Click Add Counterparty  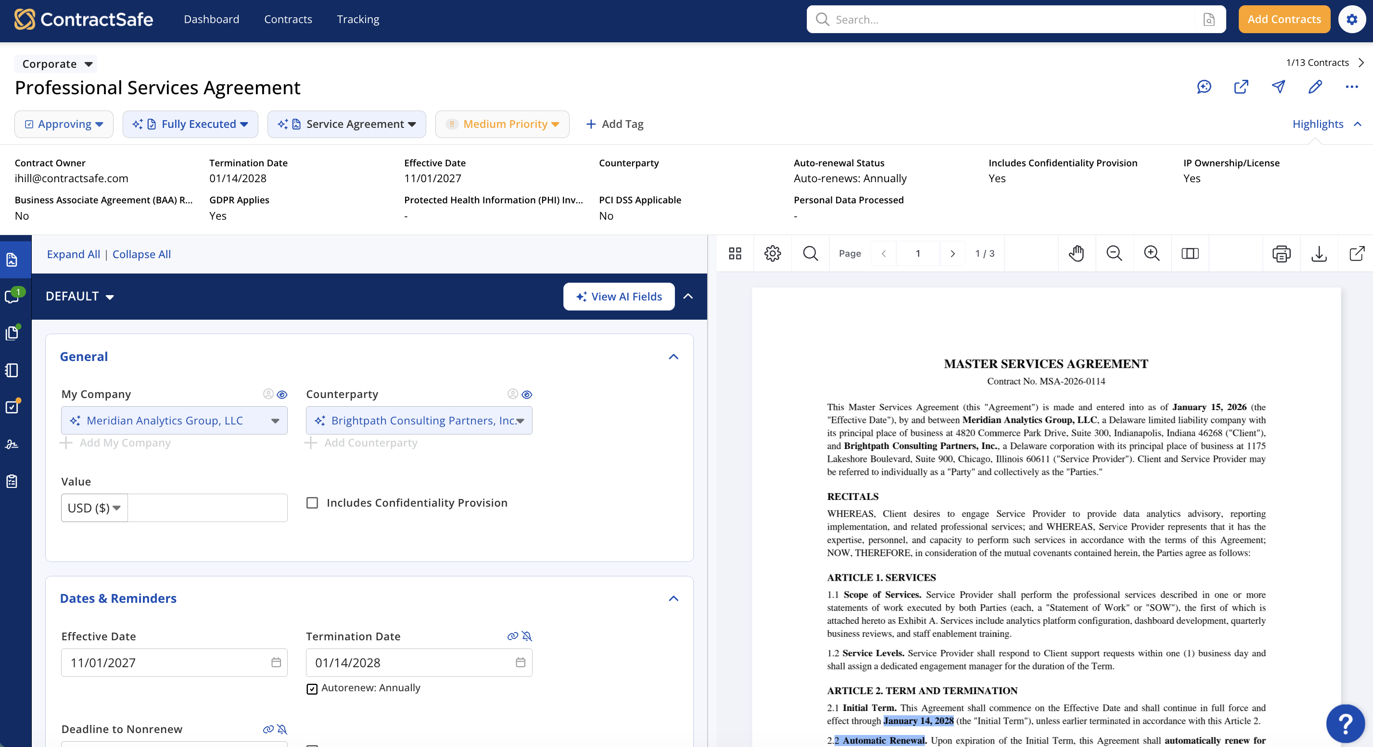coord(362,443)
